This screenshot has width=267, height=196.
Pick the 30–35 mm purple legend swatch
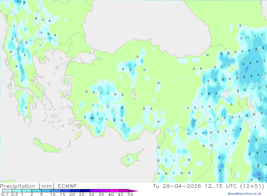[x=95, y=191]
